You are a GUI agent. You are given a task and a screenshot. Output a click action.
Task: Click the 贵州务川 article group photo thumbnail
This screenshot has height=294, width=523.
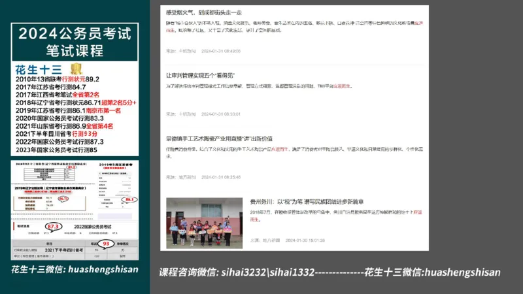pyautogui.click(x=205, y=223)
